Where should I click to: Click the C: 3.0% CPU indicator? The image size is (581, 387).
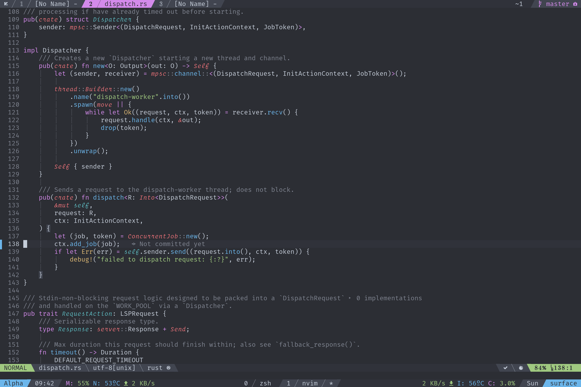[502, 383]
